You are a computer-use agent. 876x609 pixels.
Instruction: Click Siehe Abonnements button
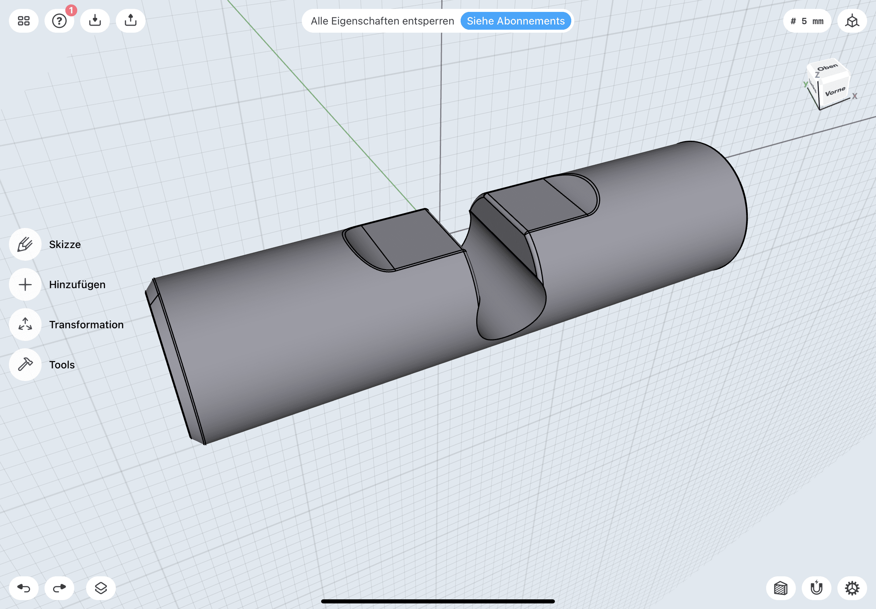coord(516,21)
